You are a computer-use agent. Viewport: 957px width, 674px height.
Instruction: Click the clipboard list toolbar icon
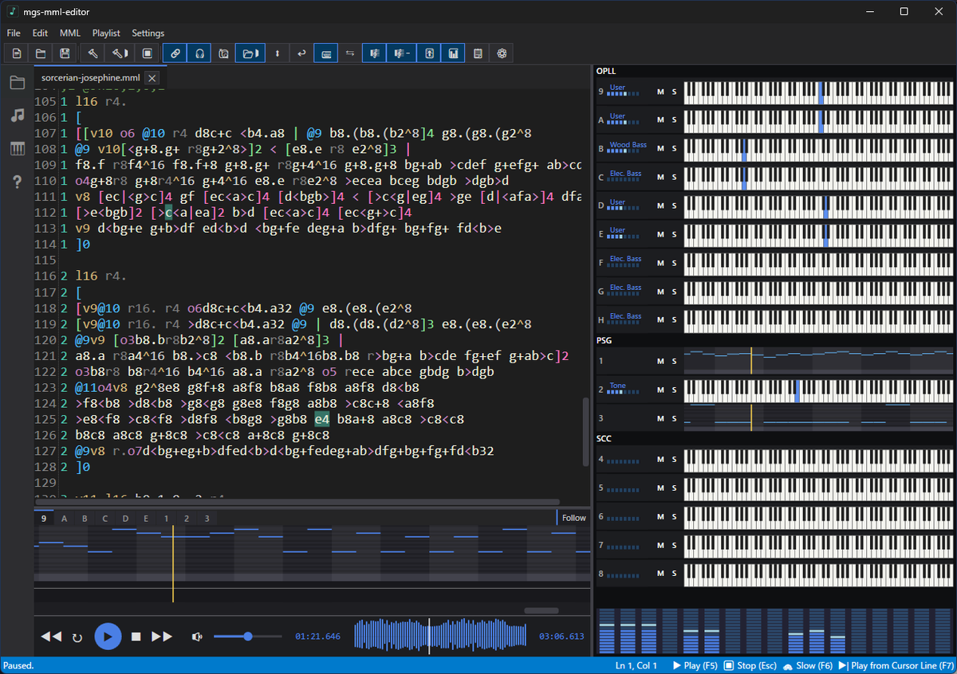click(x=478, y=53)
